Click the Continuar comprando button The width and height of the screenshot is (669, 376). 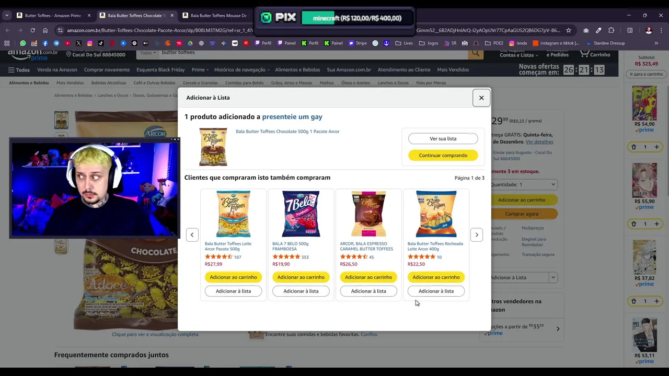point(443,155)
